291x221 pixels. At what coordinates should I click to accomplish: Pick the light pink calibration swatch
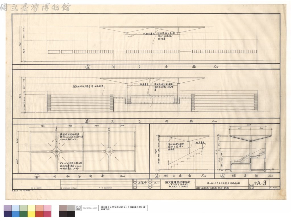tap(47, 208)
